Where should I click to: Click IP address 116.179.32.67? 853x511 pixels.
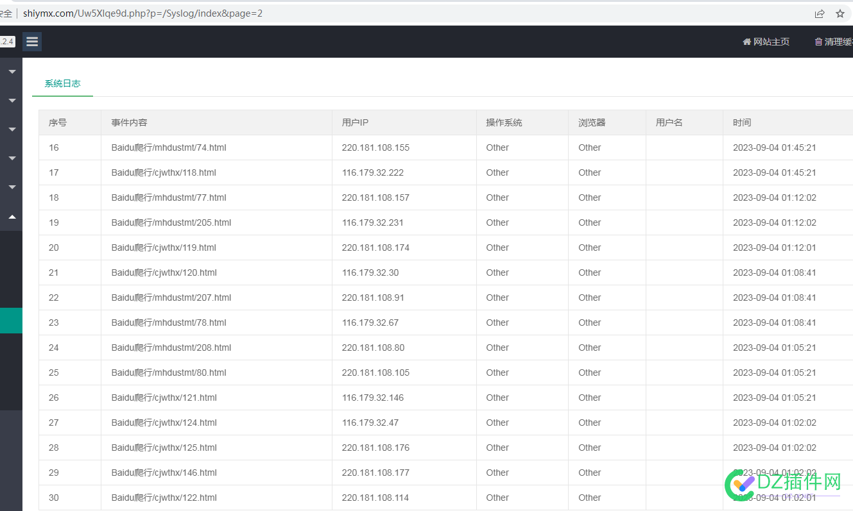click(370, 323)
